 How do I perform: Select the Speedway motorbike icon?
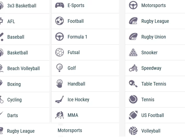point(133,68)
